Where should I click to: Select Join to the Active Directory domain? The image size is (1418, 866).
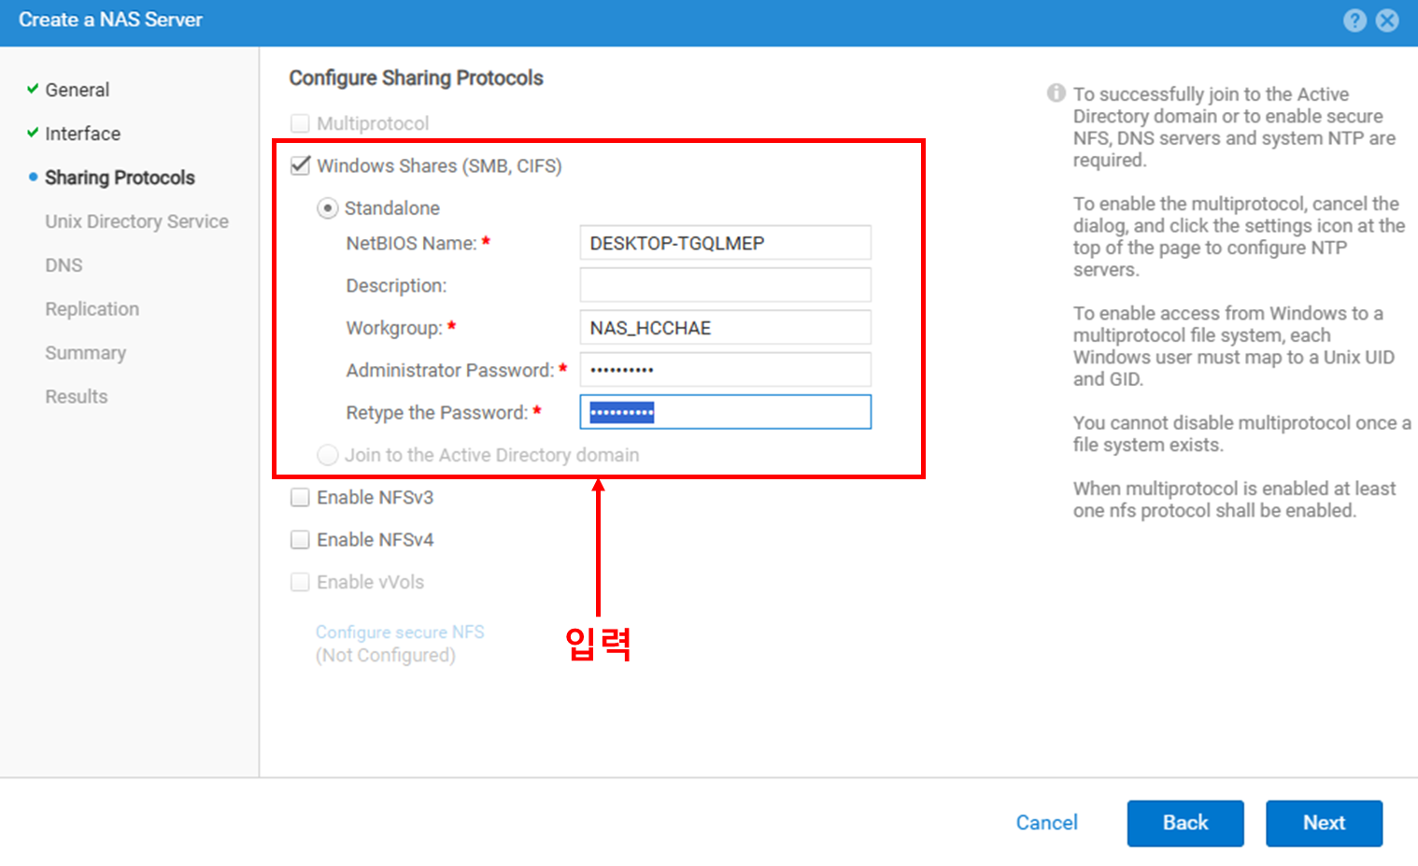point(327,455)
